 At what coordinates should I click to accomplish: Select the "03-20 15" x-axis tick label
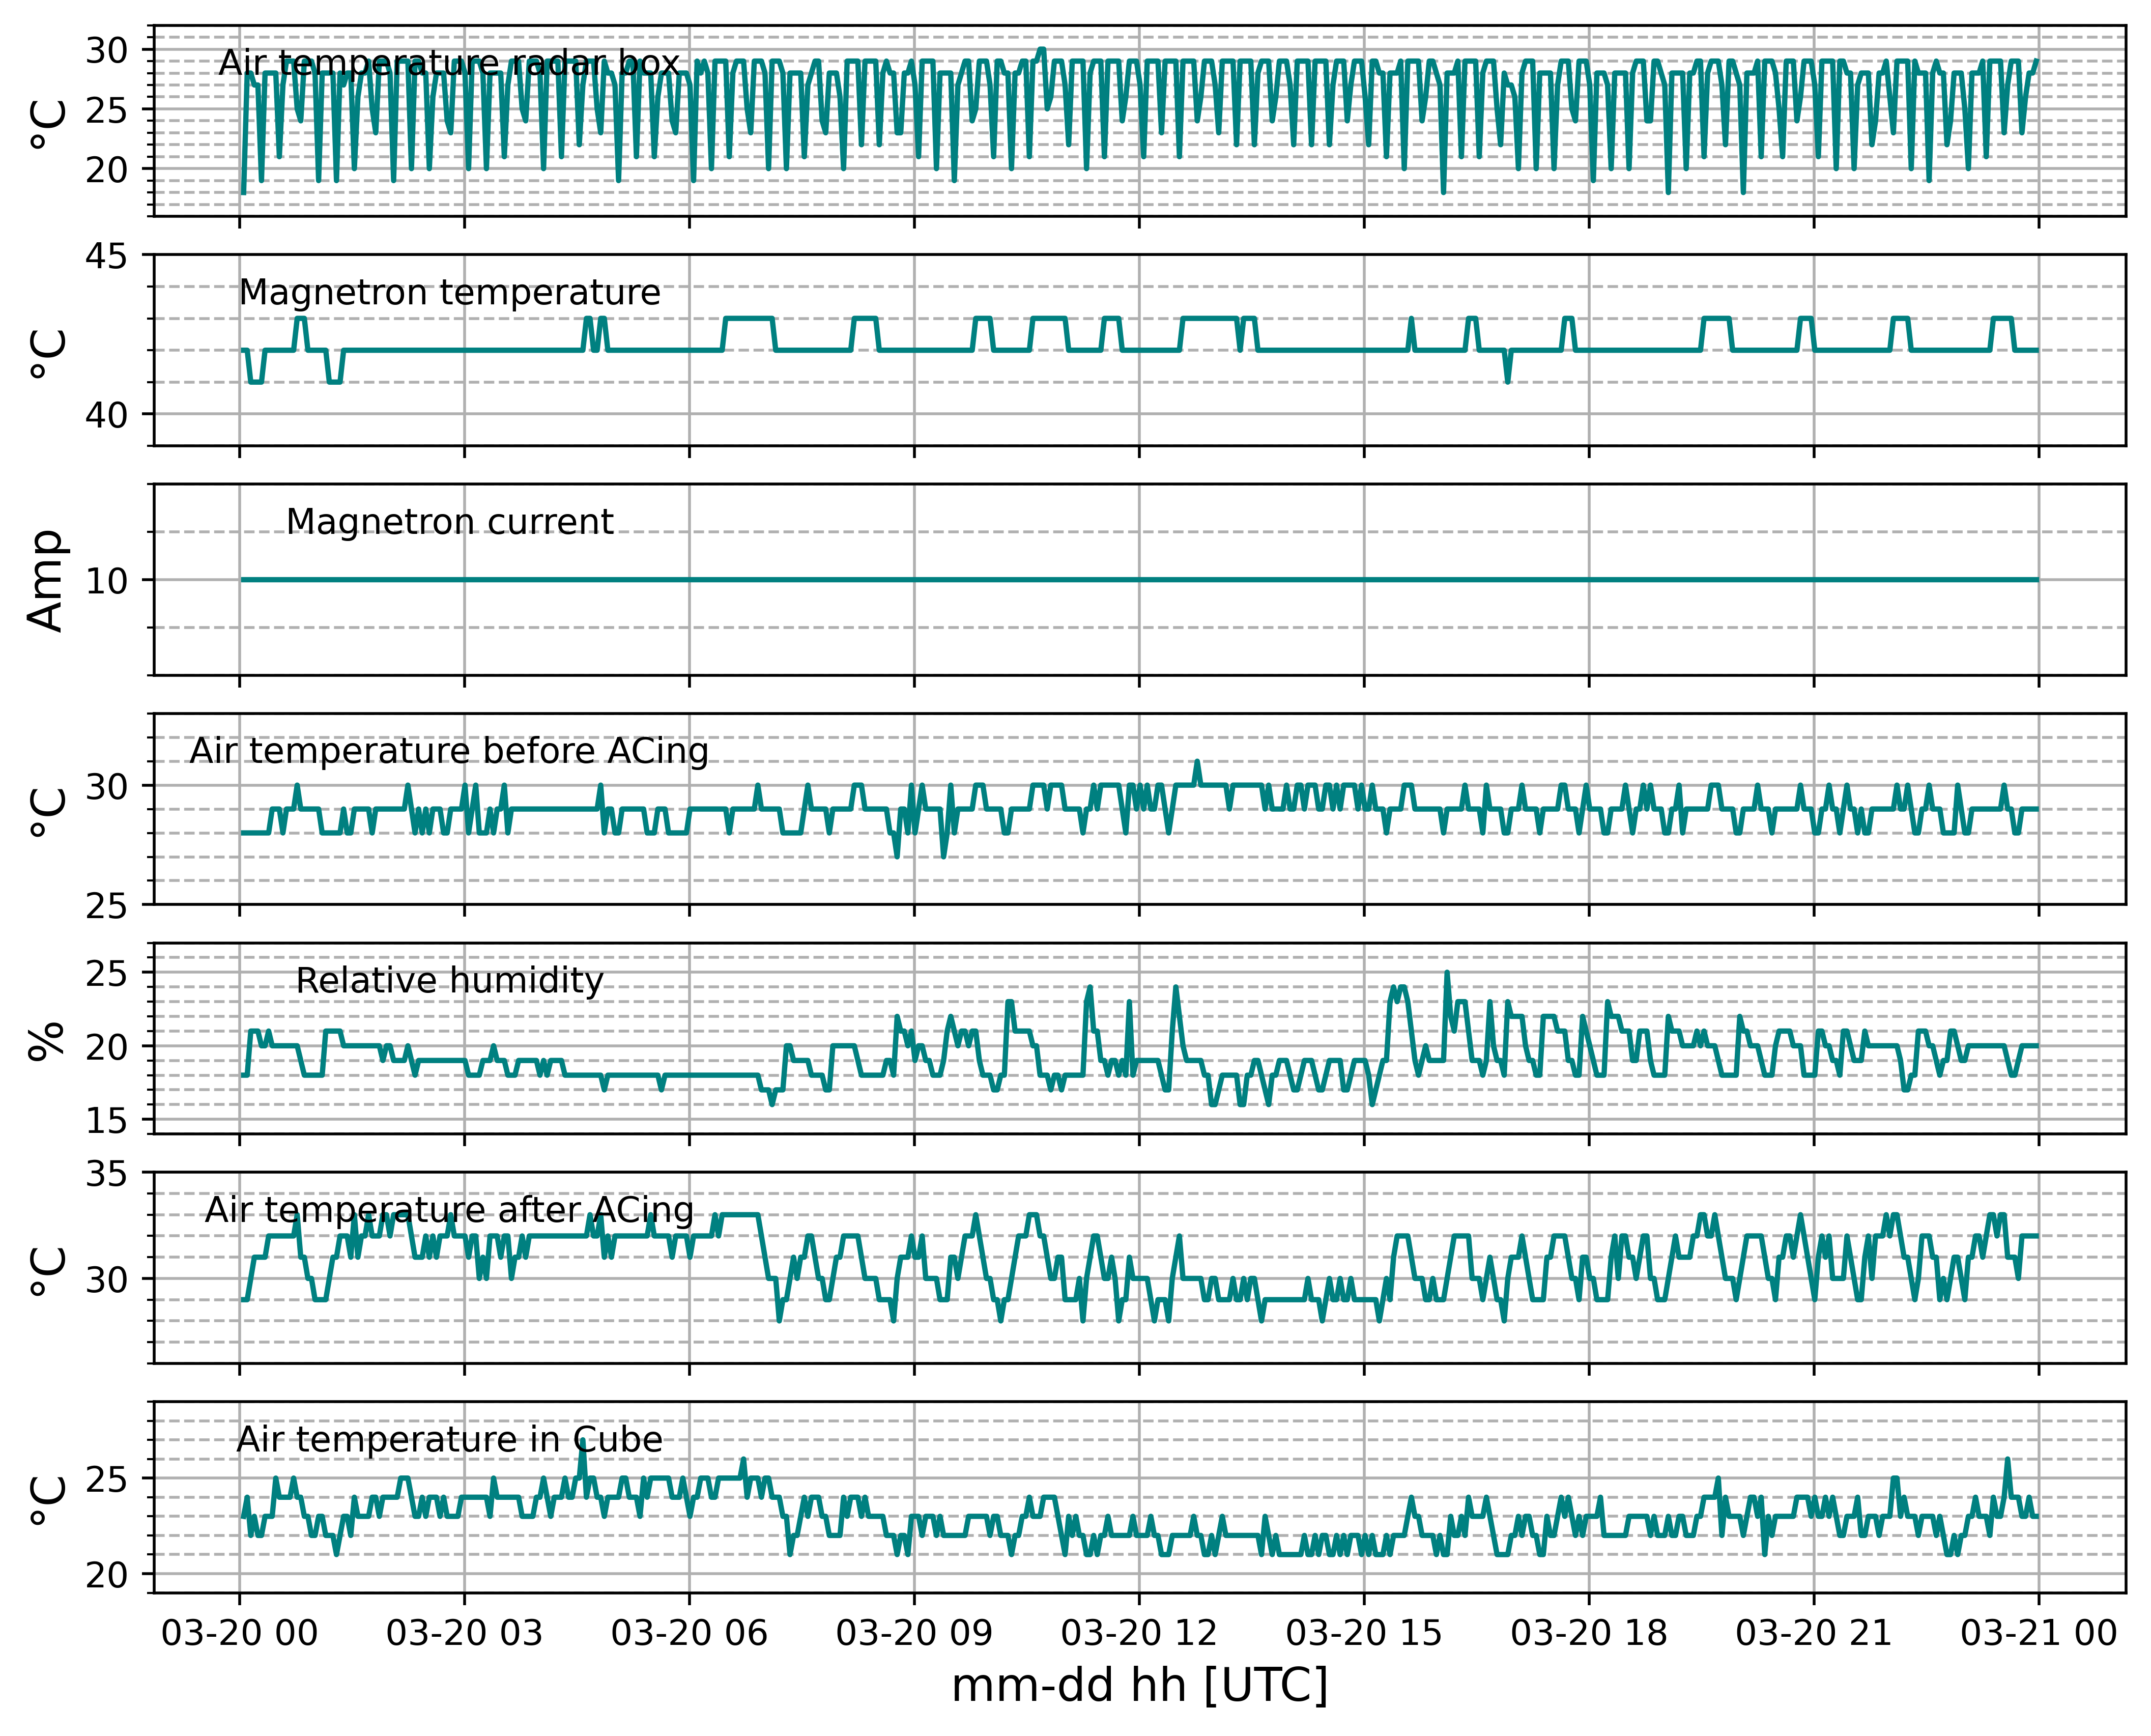coord(1364,1633)
